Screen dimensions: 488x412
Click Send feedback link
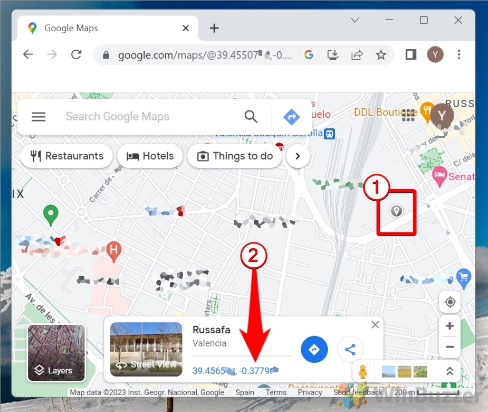click(x=358, y=392)
